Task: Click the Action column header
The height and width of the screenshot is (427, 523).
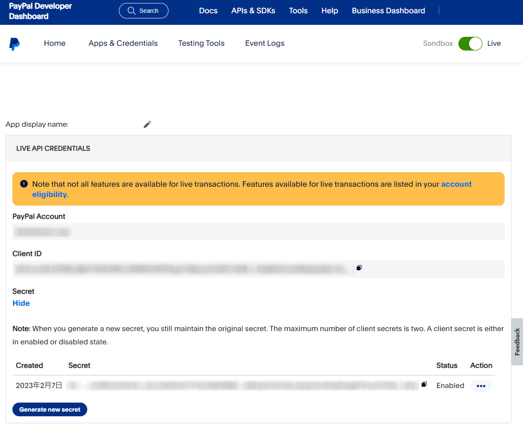Action: [x=481, y=365]
